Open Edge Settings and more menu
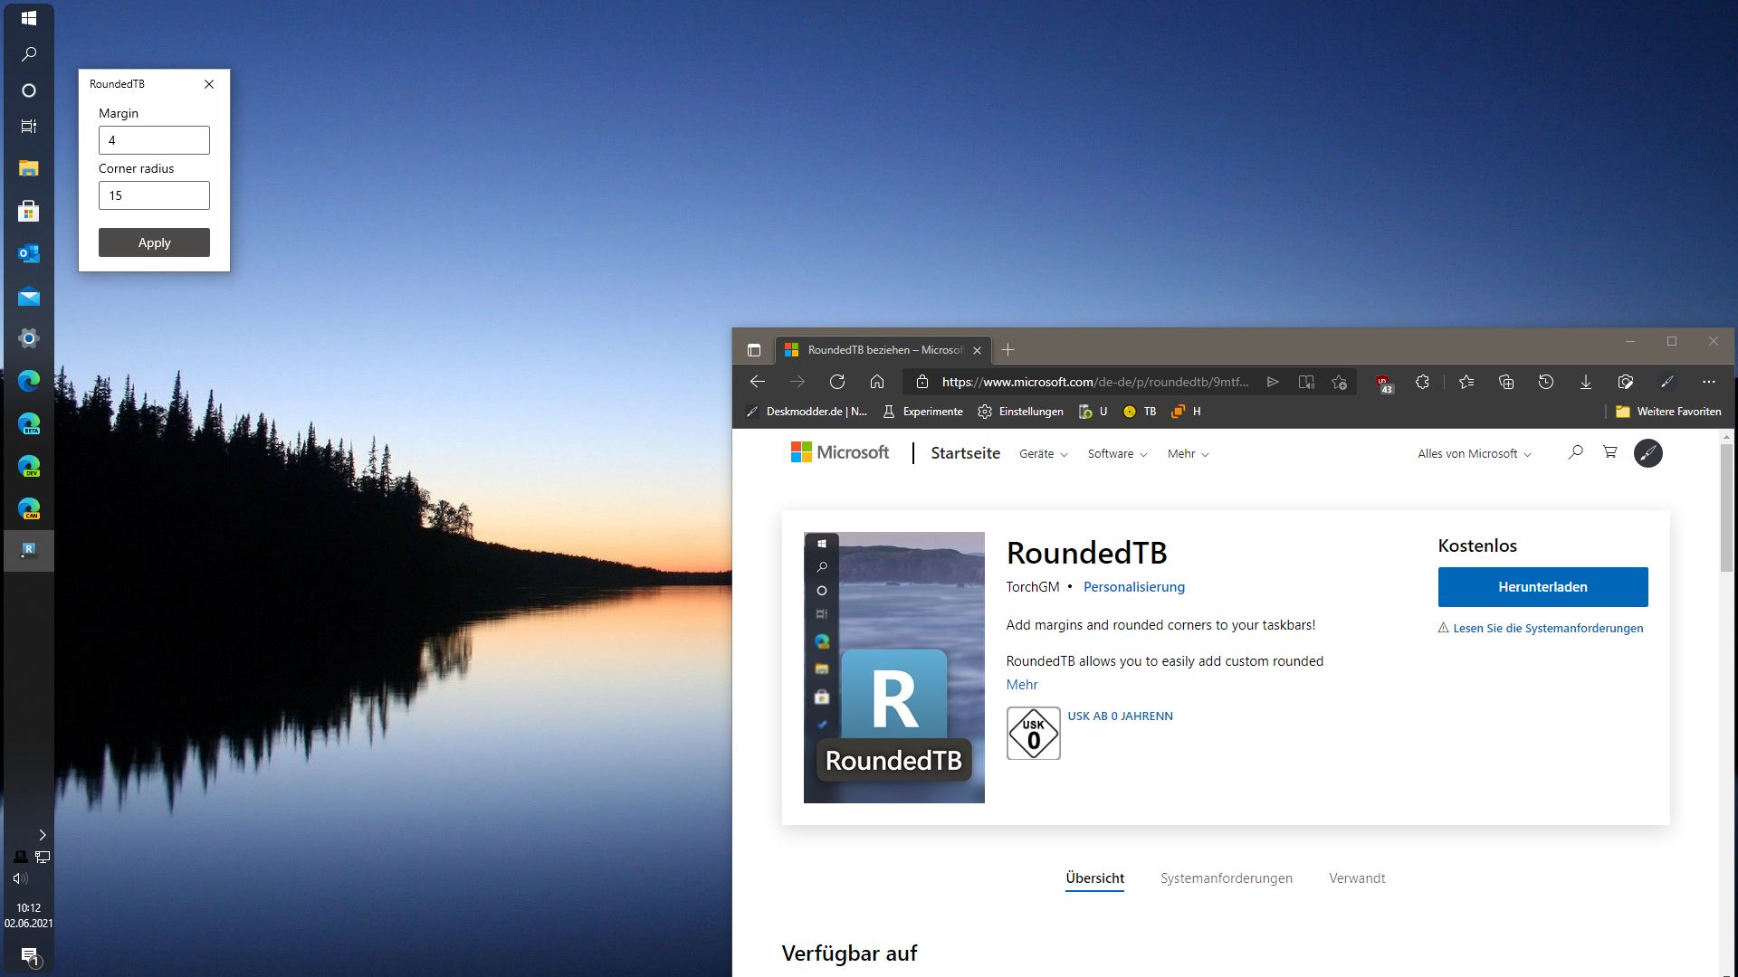1738x977 pixels. coord(1708,382)
